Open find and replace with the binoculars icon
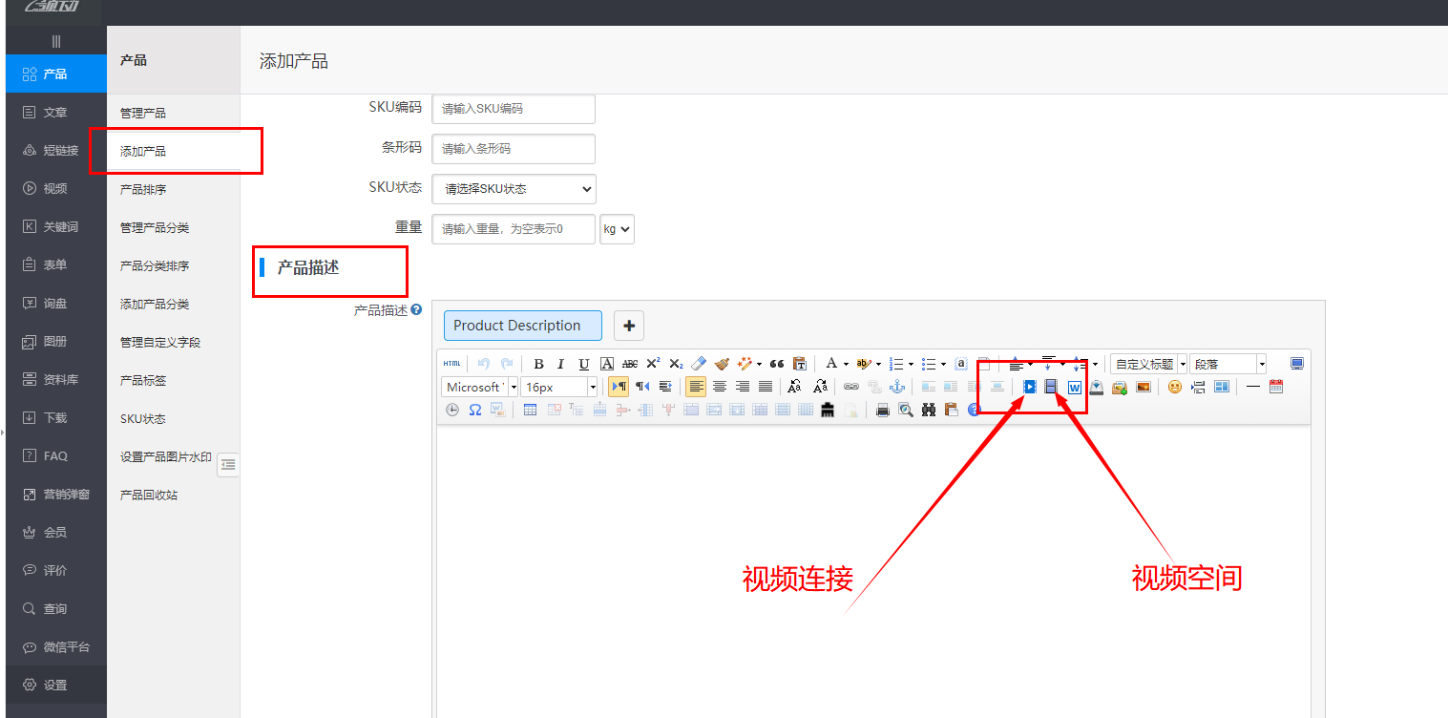The width and height of the screenshot is (1448, 718). 927,409
